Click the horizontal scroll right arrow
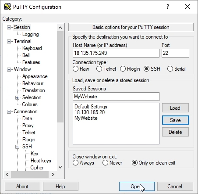198x194 pixels. [x=53, y=174]
